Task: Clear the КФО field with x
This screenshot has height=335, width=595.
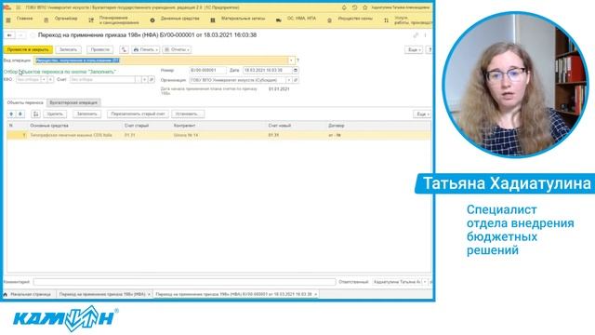Action: pyautogui.click(x=50, y=80)
